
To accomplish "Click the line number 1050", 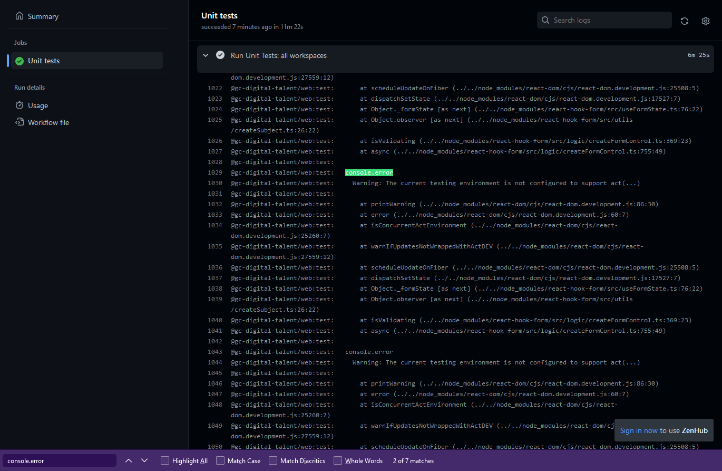I will 214,447.
